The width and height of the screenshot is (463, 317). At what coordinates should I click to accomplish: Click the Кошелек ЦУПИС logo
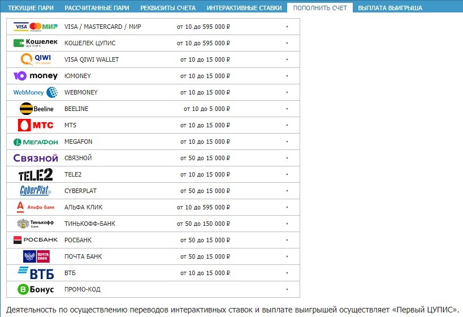(x=36, y=43)
